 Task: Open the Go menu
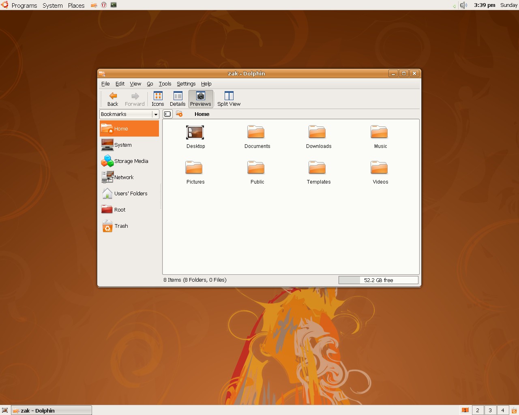coord(150,84)
